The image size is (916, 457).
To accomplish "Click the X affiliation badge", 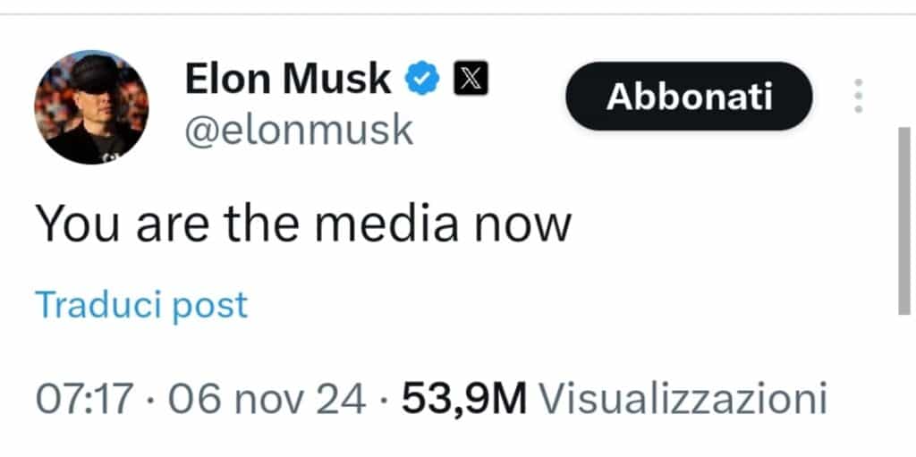I will click(471, 80).
